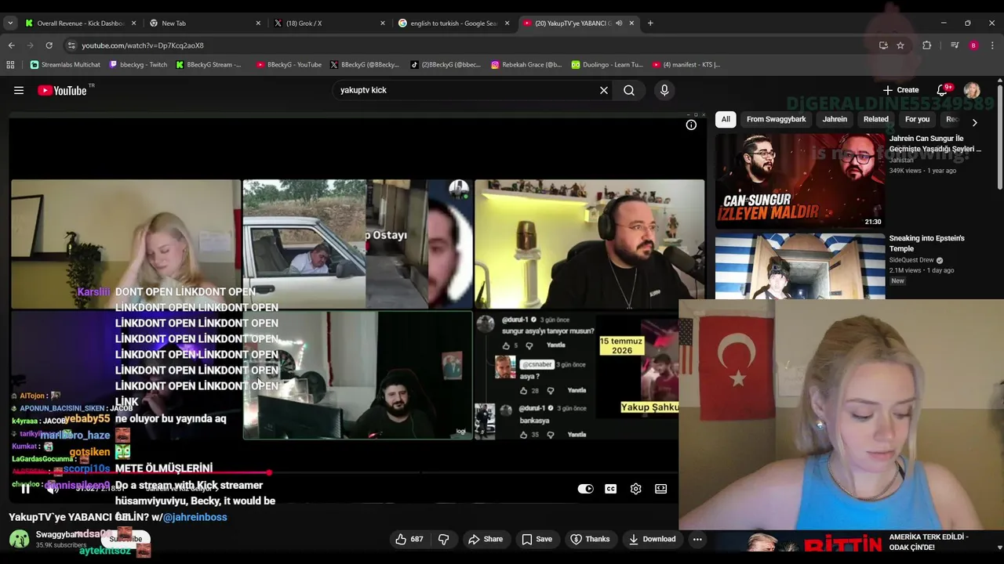Open bbeckyg - Twitch bookmark

coord(138,65)
